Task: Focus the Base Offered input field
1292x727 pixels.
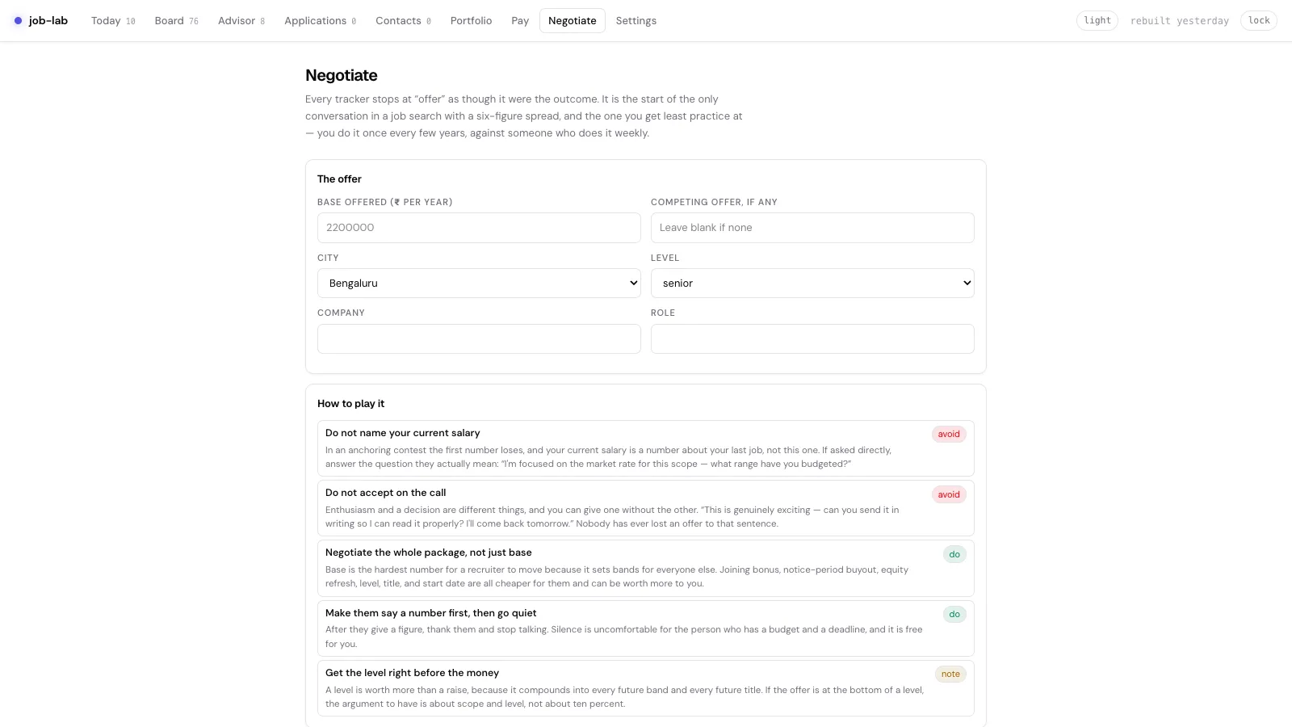Action: pyautogui.click(x=479, y=228)
